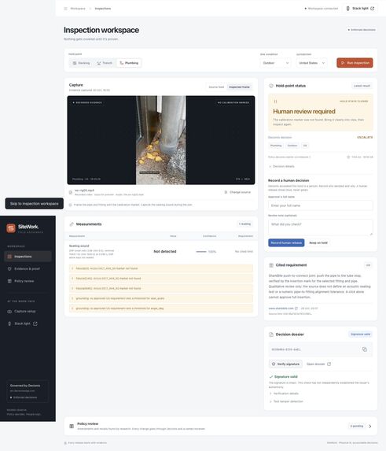Viewport: 386px width, 451px height.
Task: Toggle the sidebar icon beside Workspace breadcrumb
Action: click(65, 9)
